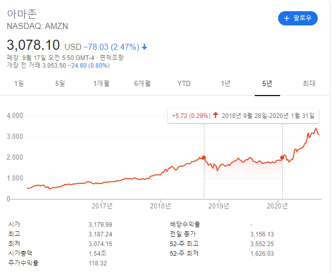Screen dimensions: 332x273
Task: Select the 1년 time range tab
Action: point(226,83)
